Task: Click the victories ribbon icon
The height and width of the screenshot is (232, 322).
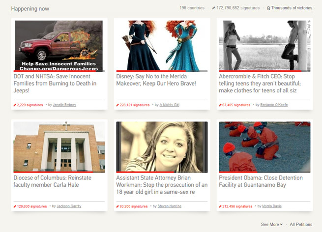Action: (x=268, y=8)
